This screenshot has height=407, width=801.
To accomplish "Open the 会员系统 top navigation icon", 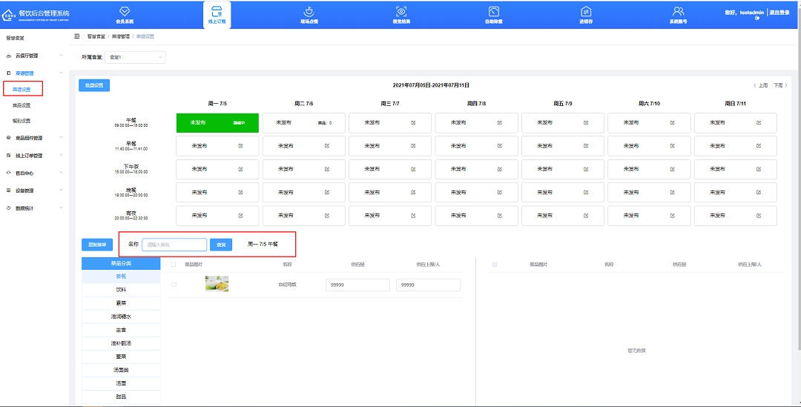I will (x=125, y=12).
